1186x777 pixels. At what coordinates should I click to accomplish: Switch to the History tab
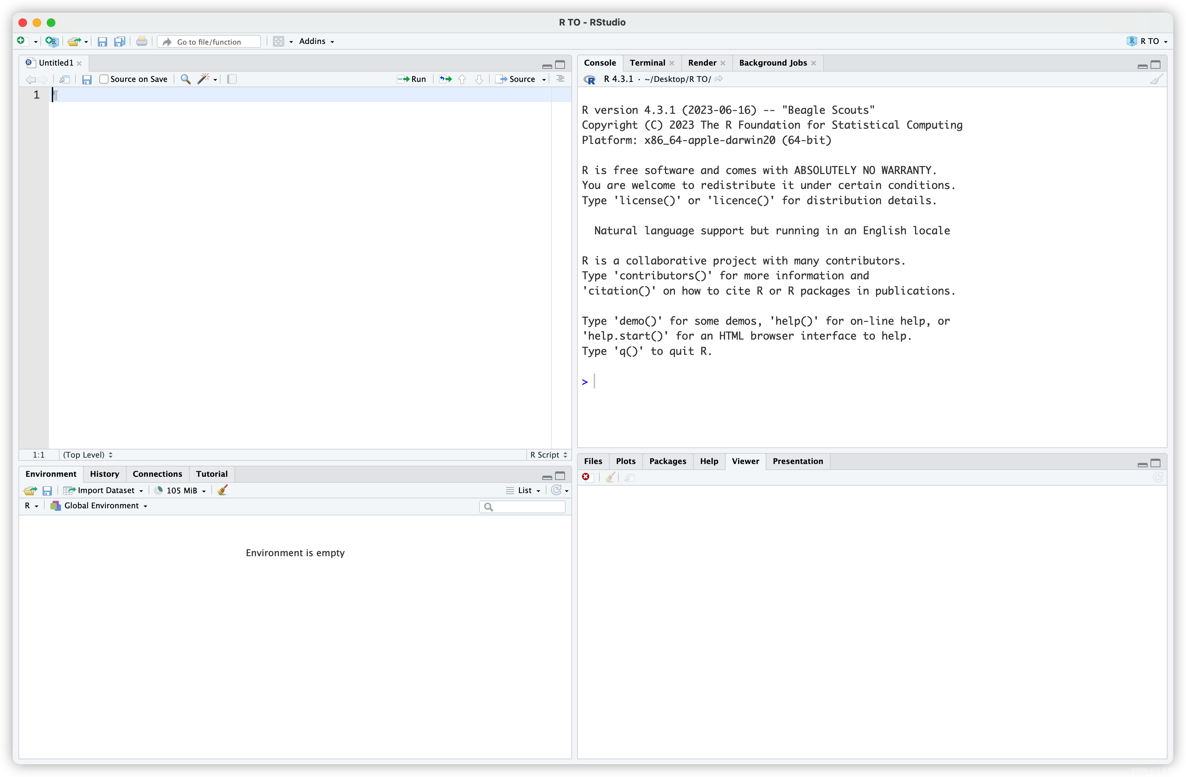(x=105, y=474)
